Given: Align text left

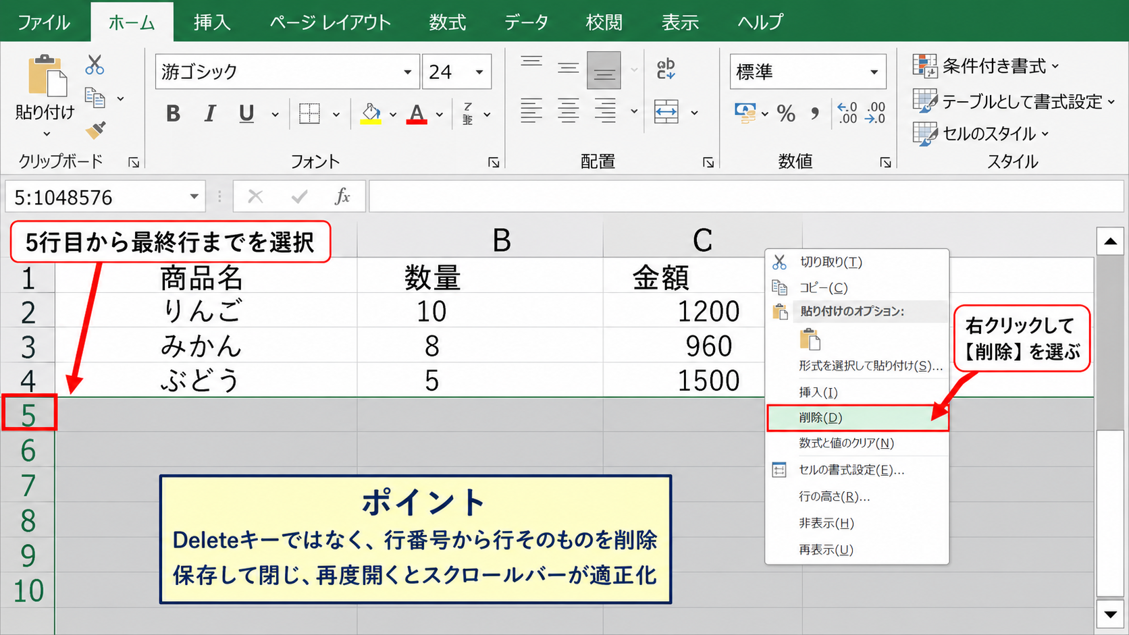Looking at the screenshot, I should pyautogui.click(x=531, y=111).
